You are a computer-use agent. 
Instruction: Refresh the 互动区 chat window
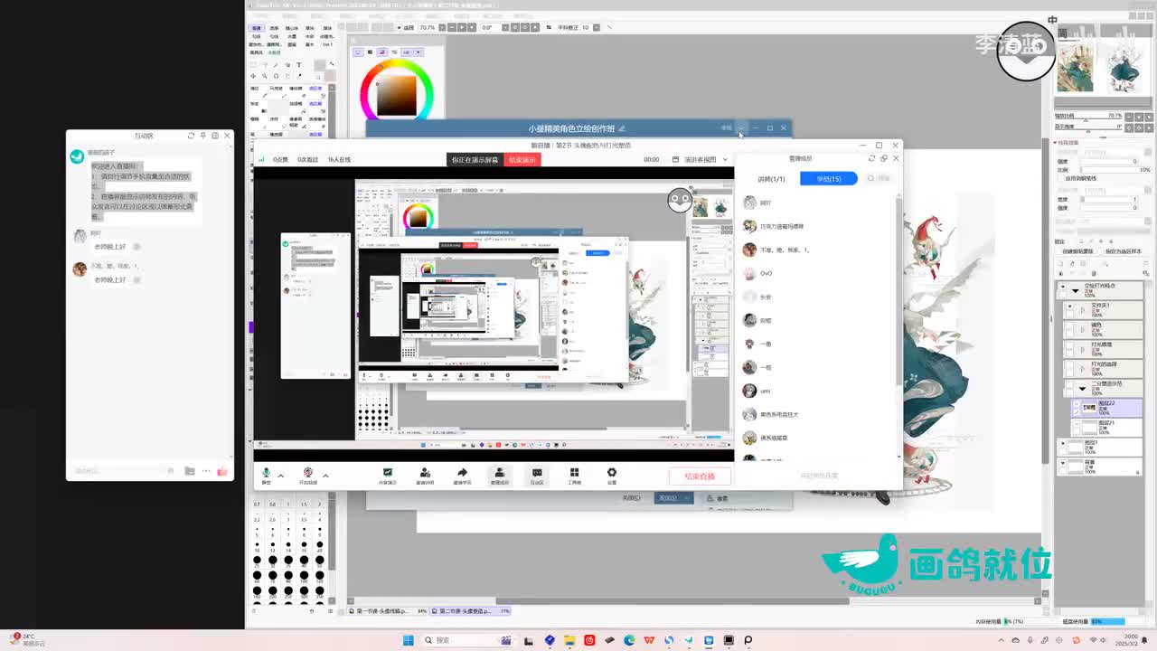pyautogui.click(x=191, y=136)
